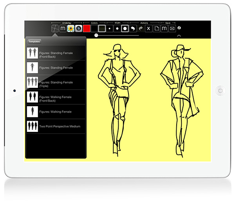Select Figures: Standing Female (Front/Back)

click(56, 53)
